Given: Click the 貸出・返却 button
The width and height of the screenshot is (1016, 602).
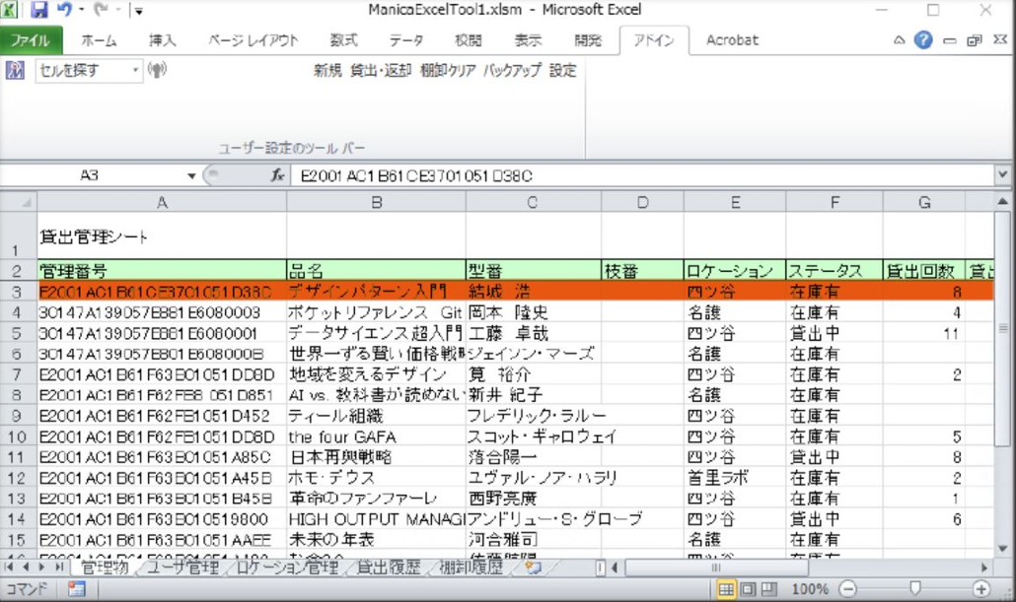Looking at the screenshot, I should tap(381, 70).
